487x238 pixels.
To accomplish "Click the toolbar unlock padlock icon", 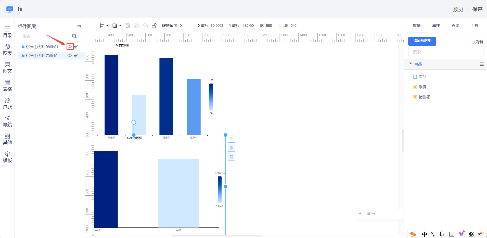I will pos(154,26).
